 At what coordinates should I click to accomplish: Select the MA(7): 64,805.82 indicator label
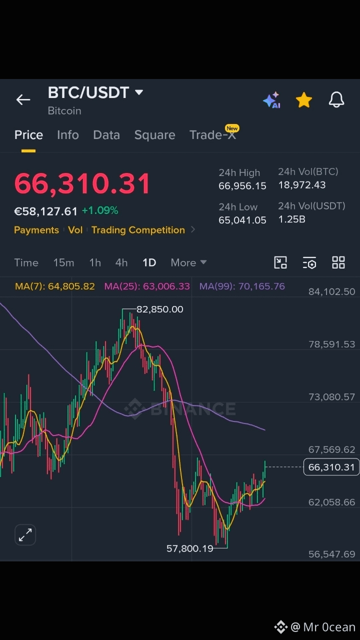[55, 286]
